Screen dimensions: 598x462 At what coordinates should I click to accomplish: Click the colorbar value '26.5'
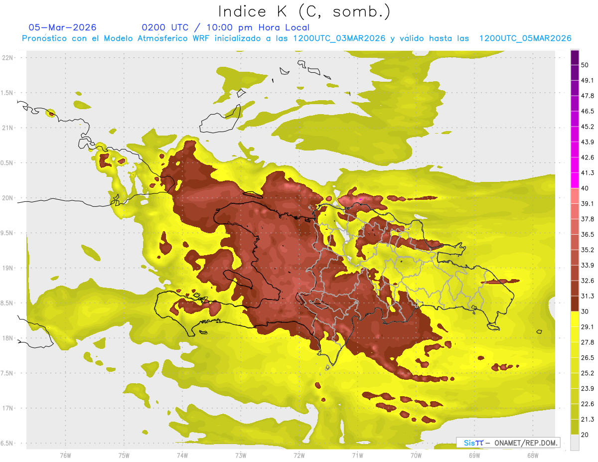588,357
